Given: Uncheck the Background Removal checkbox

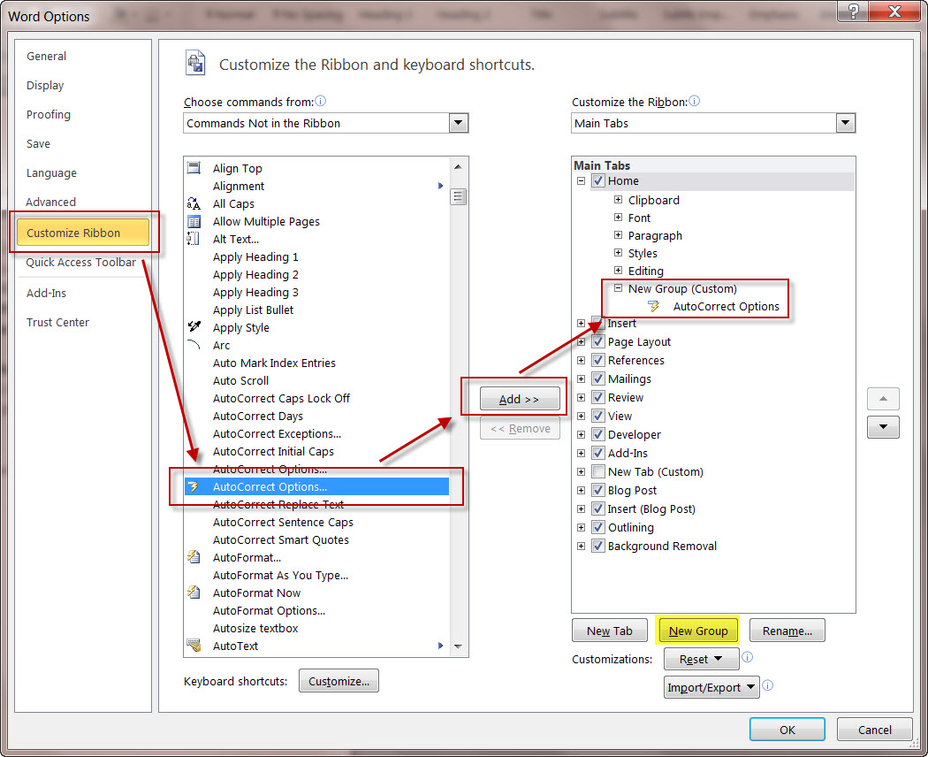Looking at the screenshot, I should tap(598, 546).
